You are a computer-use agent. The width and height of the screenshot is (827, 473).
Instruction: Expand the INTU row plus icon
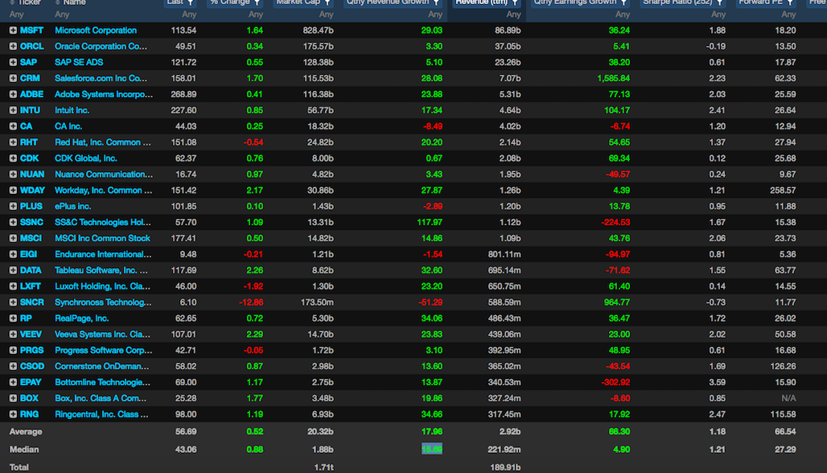coord(13,110)
